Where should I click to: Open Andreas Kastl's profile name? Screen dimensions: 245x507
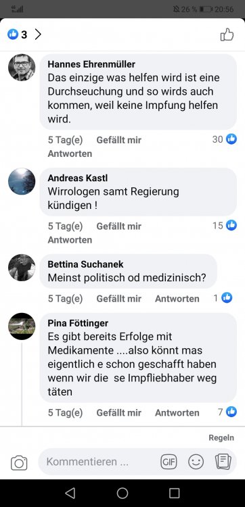[x=78, y=178]
